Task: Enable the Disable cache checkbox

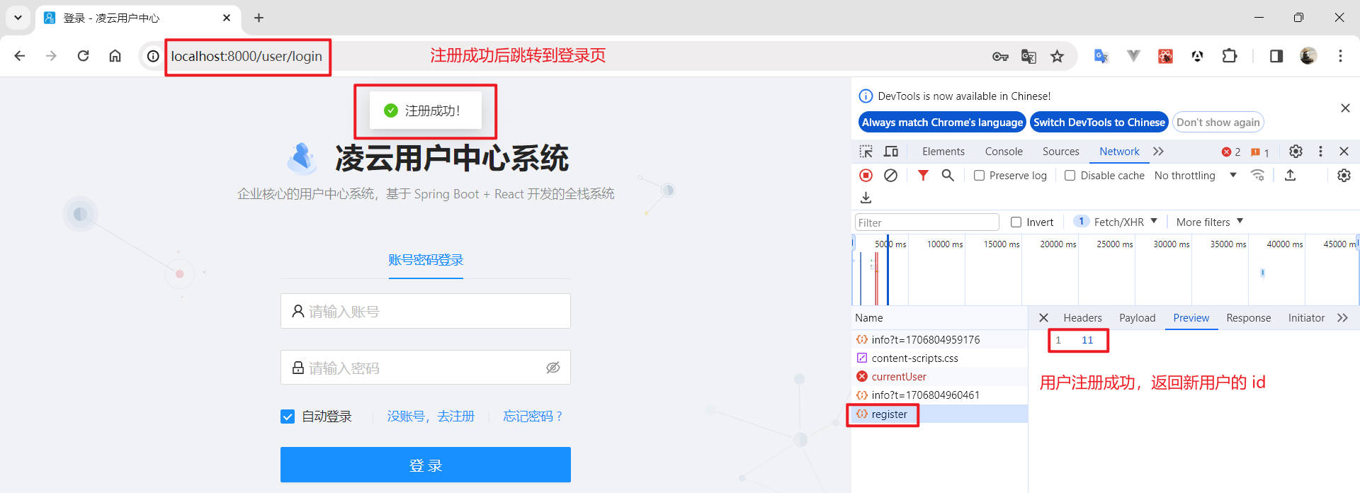Action: (1070, 176)
